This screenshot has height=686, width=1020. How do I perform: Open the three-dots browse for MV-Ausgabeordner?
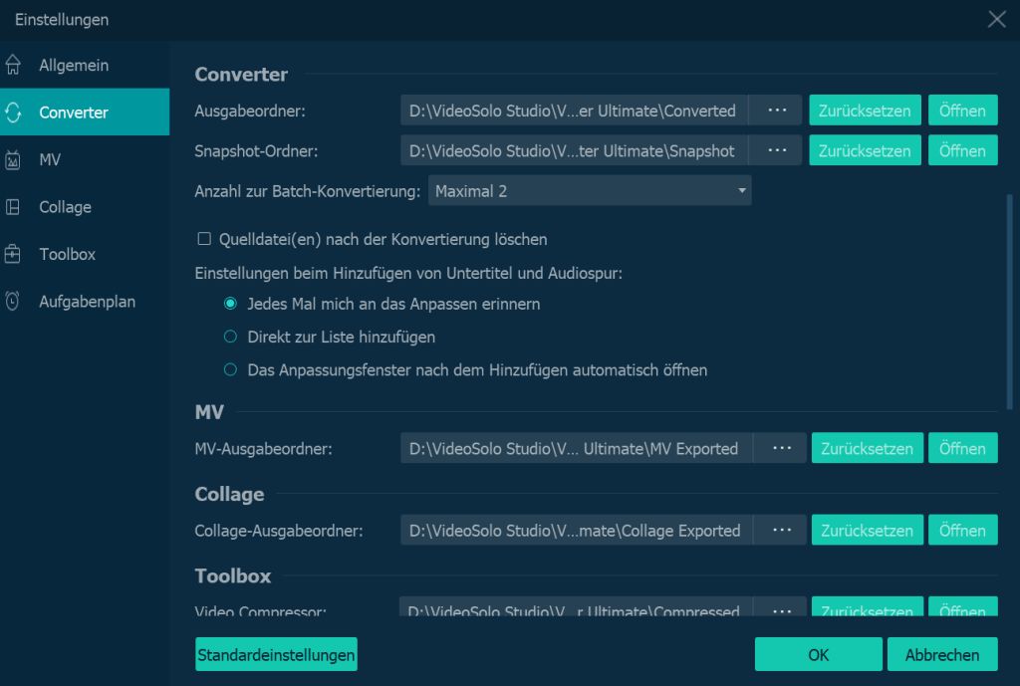click(x=782, y=448)
